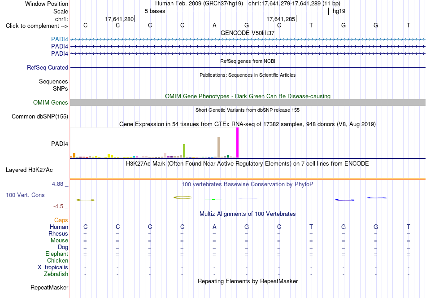This screenshot has height=298, width=426.
Task: Click the '5 bases' scale bar label
Action: click(155, 11)
